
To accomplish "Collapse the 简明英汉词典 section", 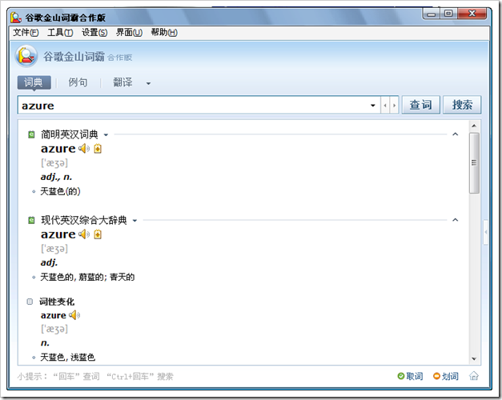I will coord(456,134).
